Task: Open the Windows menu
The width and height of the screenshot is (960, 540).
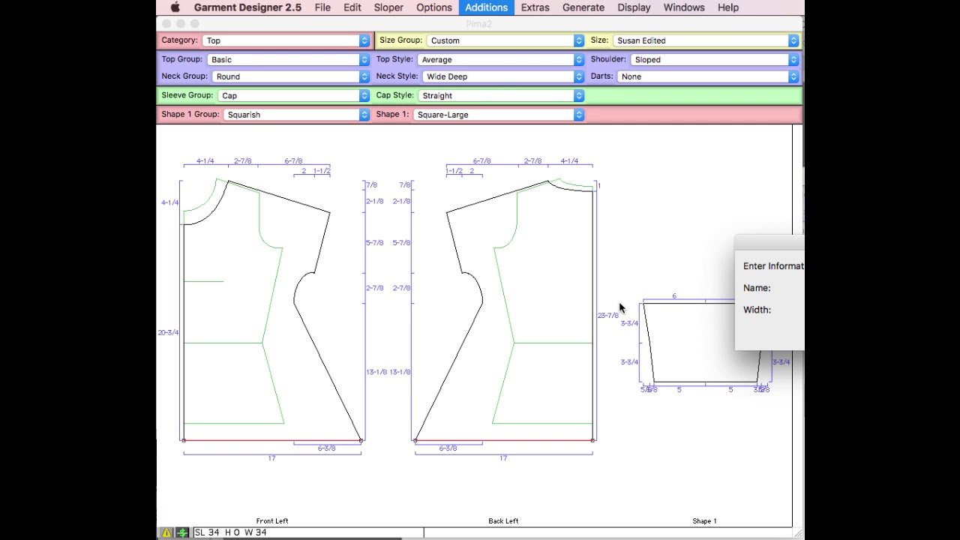Action: [x=684, y=7]
